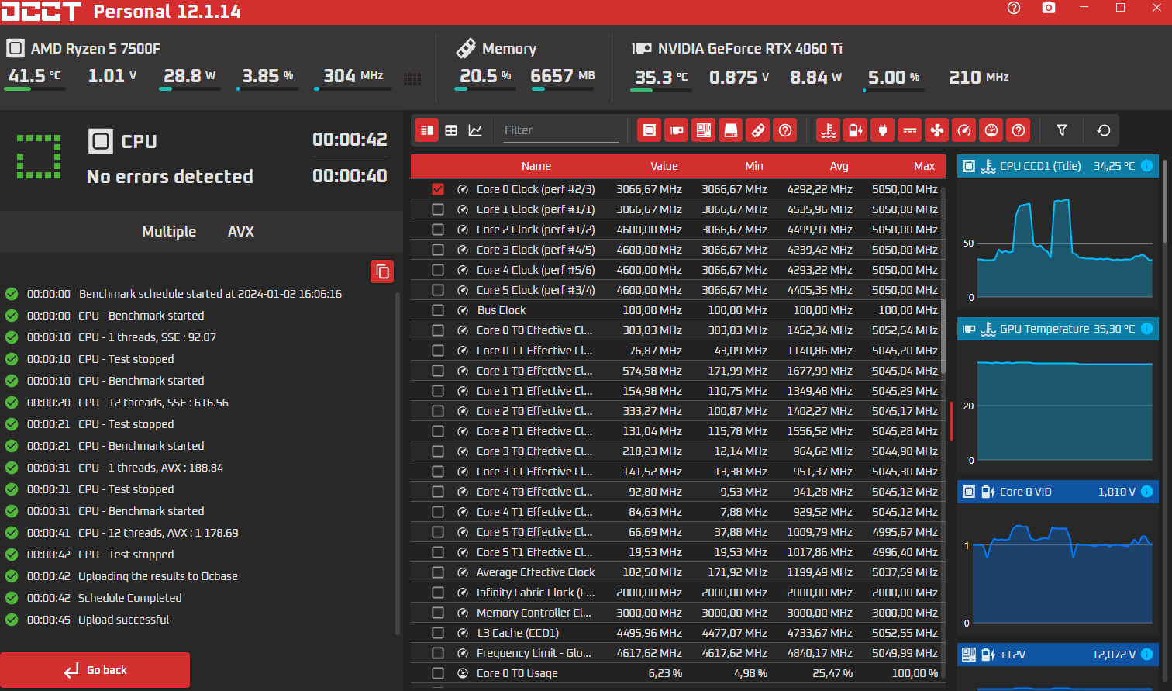This screenshot has width=1172, height=691.
Task: Open the grid icon beside the CPU stats
Action: point(412,79)
